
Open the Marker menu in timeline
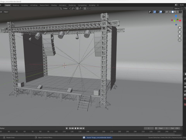point(2,128)
